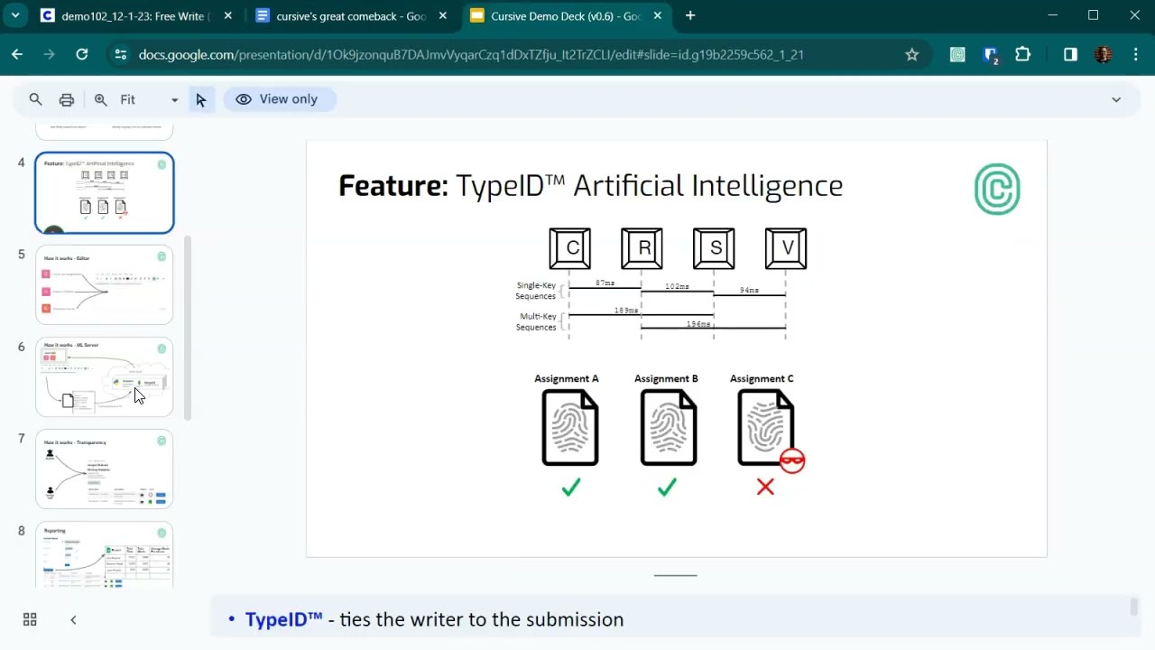Open the browser side panel icon
Screen dimensions: 1155x650
click(1070, 54)
